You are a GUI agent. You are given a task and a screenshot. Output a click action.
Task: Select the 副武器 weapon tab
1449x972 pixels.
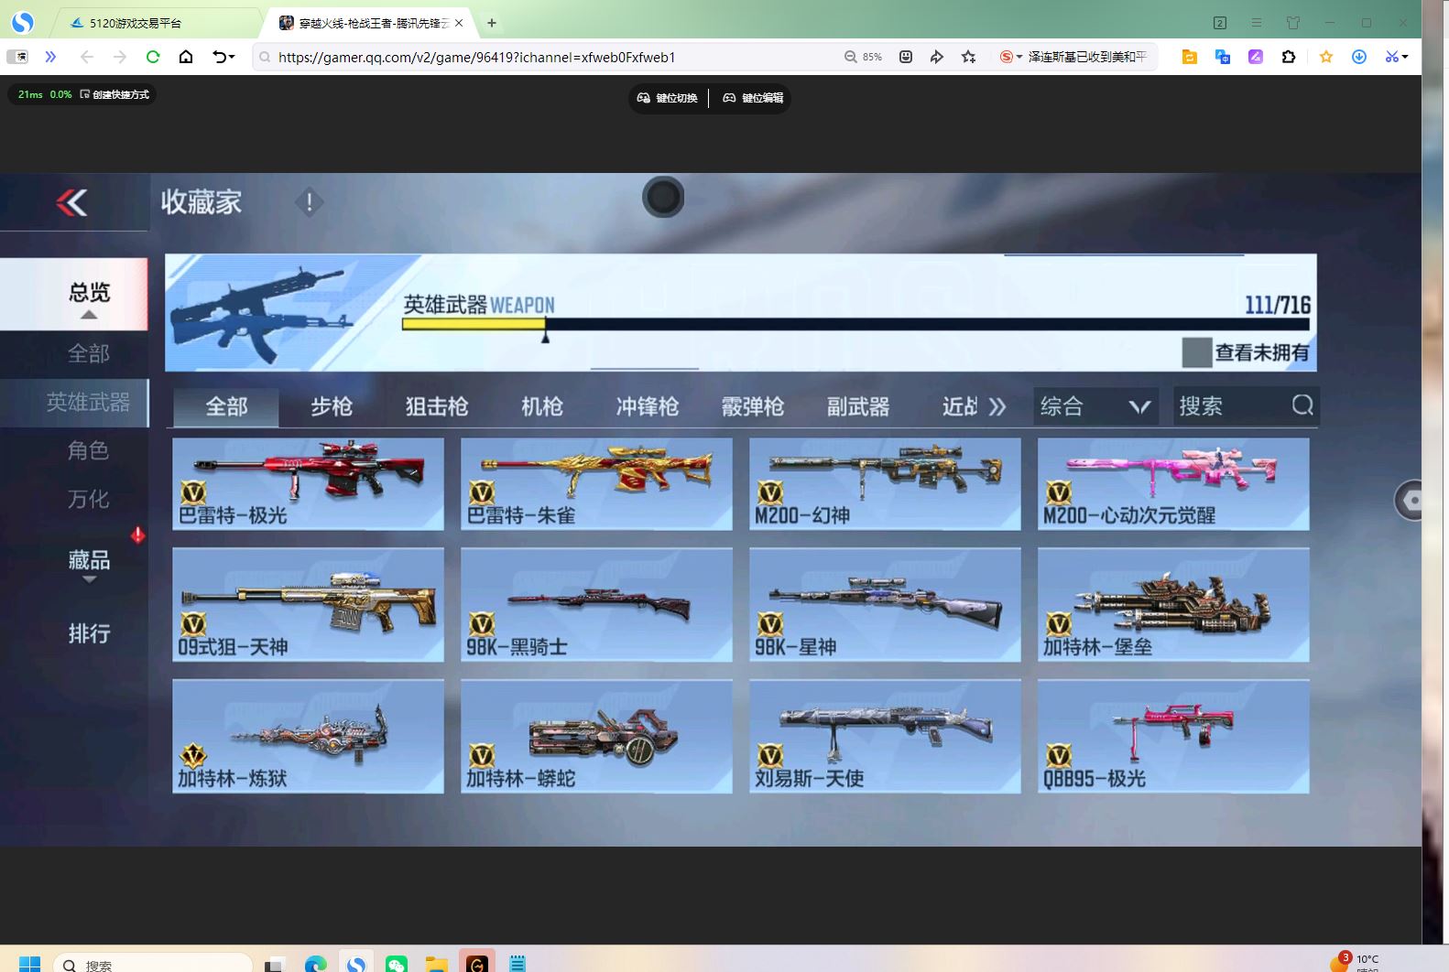858,406
